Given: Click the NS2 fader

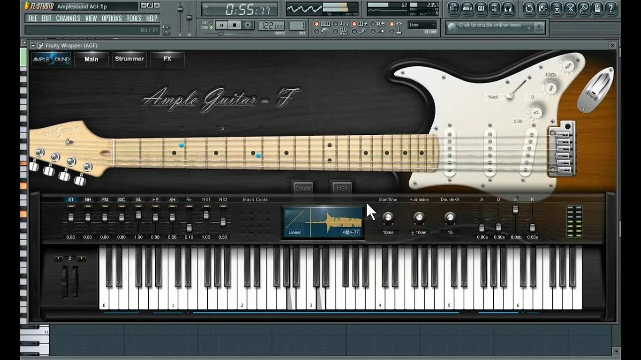Looking at the screenshot, I should [x=223, y=221].
